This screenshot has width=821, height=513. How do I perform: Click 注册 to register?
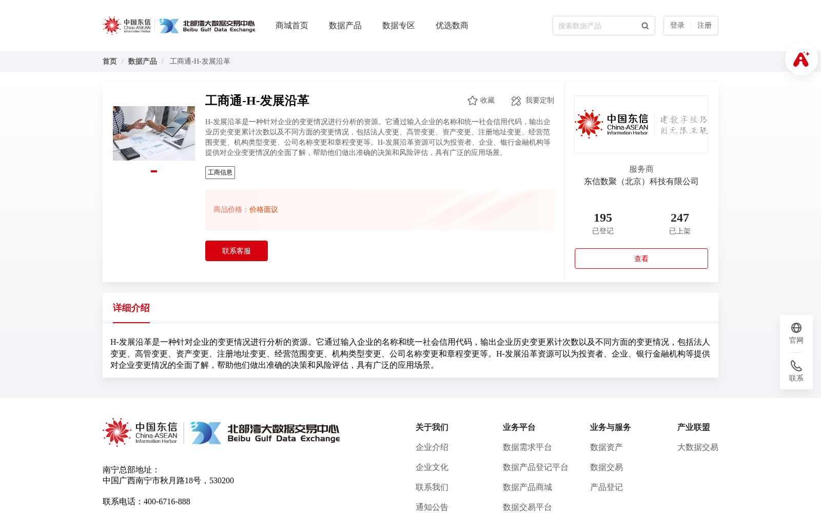point(705,26)
